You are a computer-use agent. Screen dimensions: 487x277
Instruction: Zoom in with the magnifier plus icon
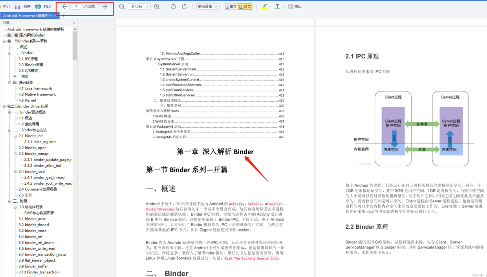click(156, 6)
